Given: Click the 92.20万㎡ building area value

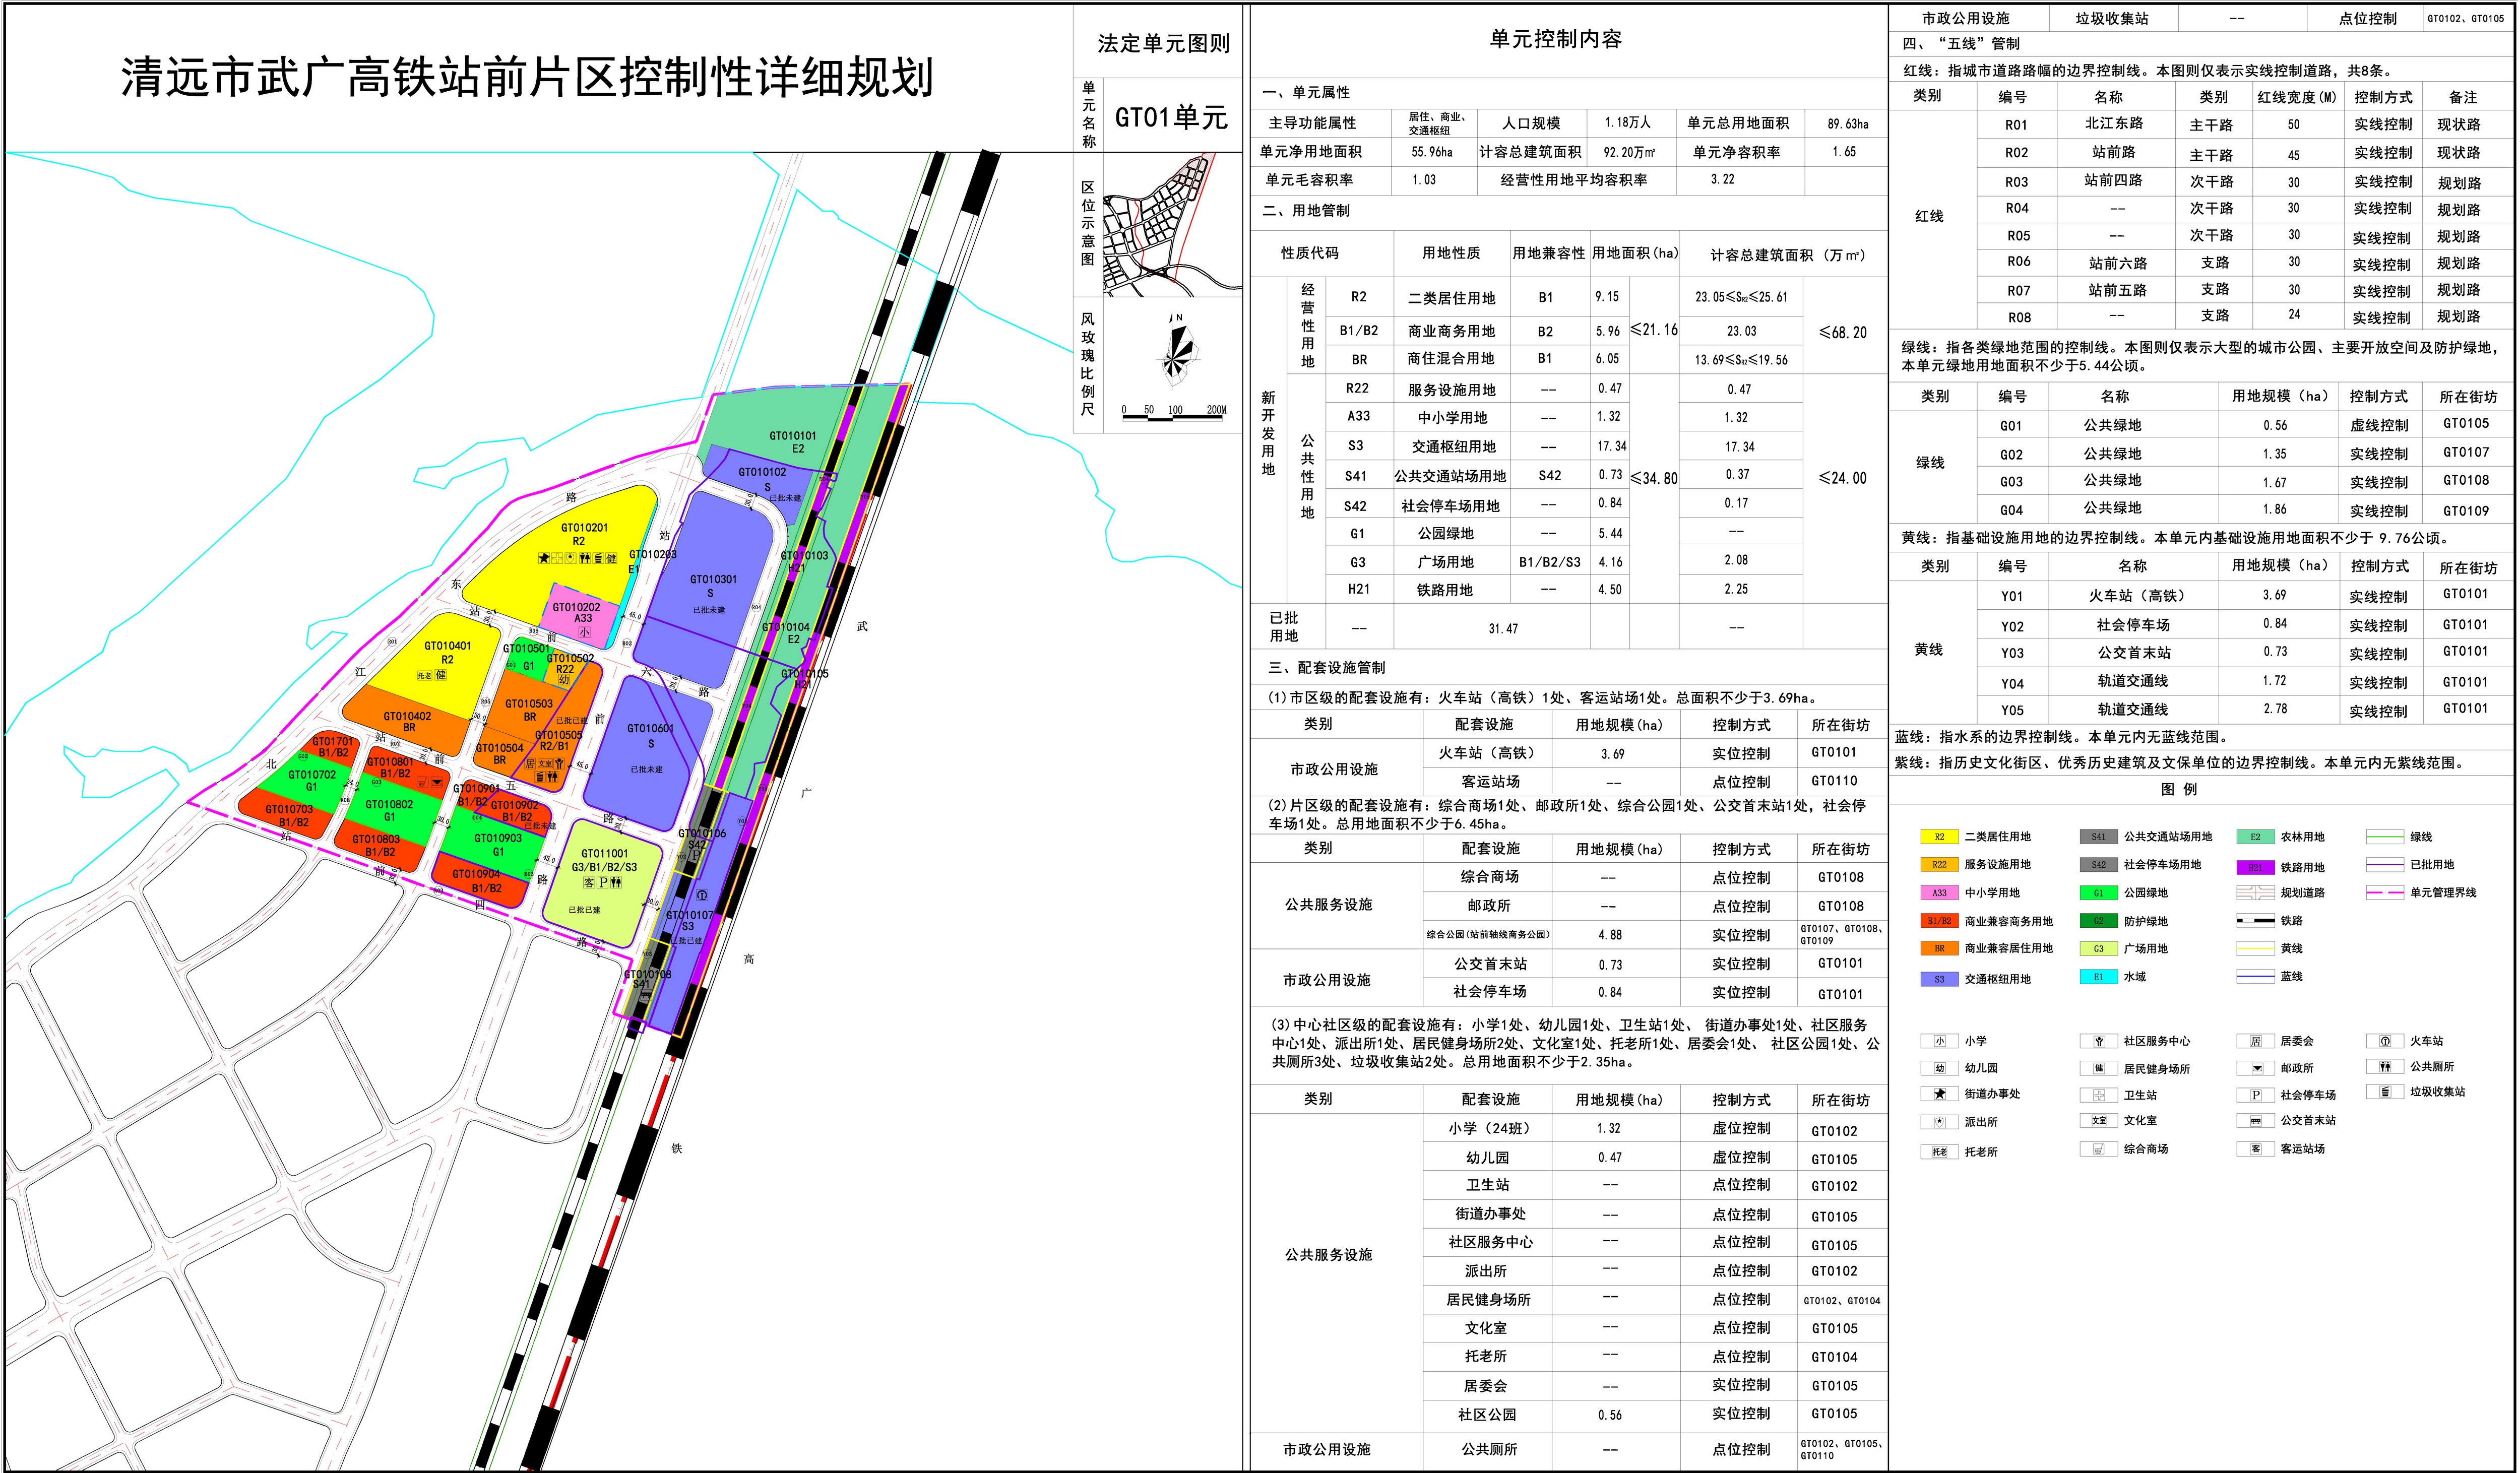Looking at the screenshot, I should 1629,152.
